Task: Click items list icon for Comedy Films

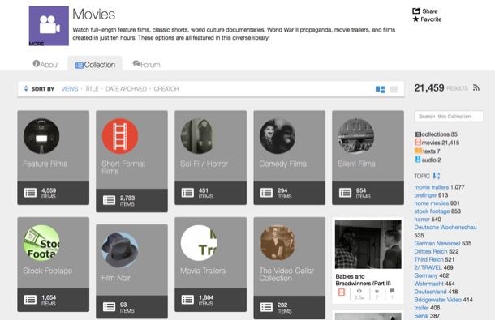Action: click(266, 193)
